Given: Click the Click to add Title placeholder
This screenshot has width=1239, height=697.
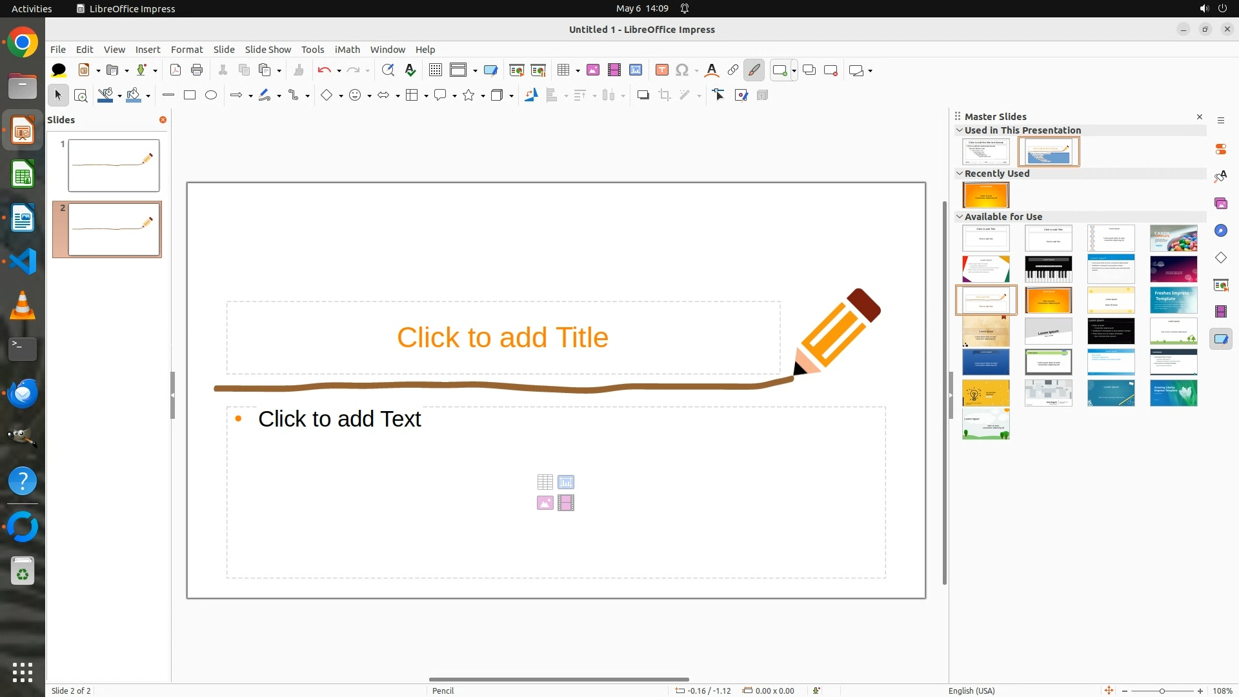Looking at the screenshot, I should (x=503, y=338).
